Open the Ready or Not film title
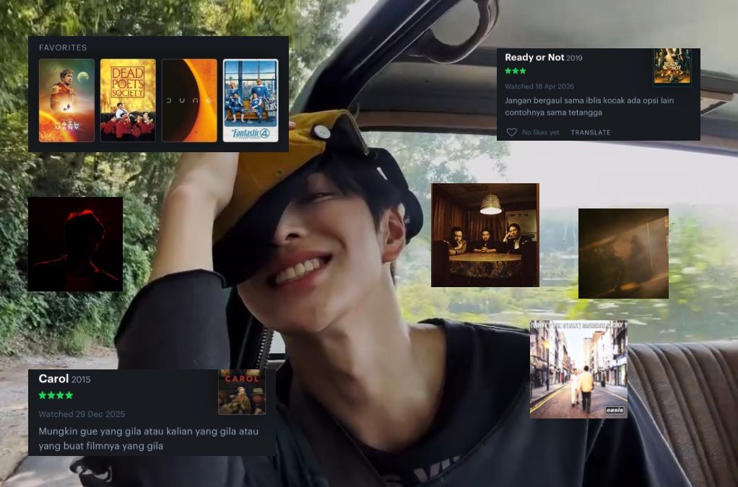The height and width of the screenshot is (487, 738). click(534, 57)
